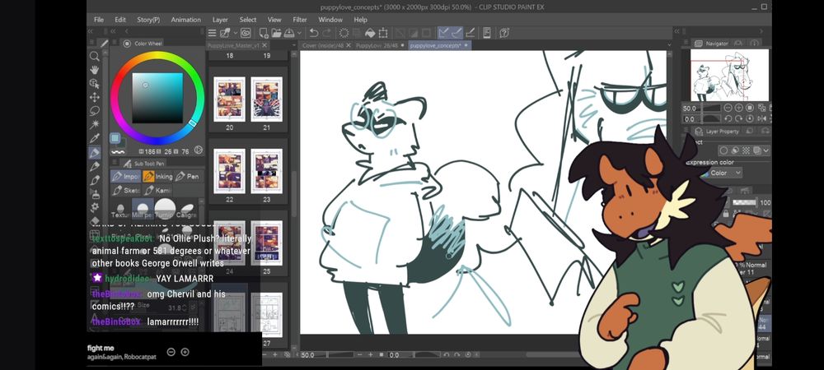824x370 pixels.
Task: Click navigator zoom out minus icon
Action: click(728, 108)
